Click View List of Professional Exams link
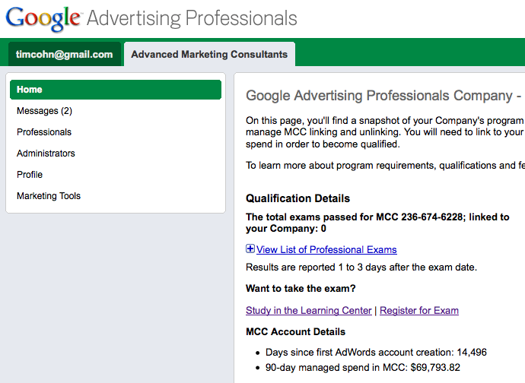The height and width of the screenshot is (383, 525). pos(326,249)
